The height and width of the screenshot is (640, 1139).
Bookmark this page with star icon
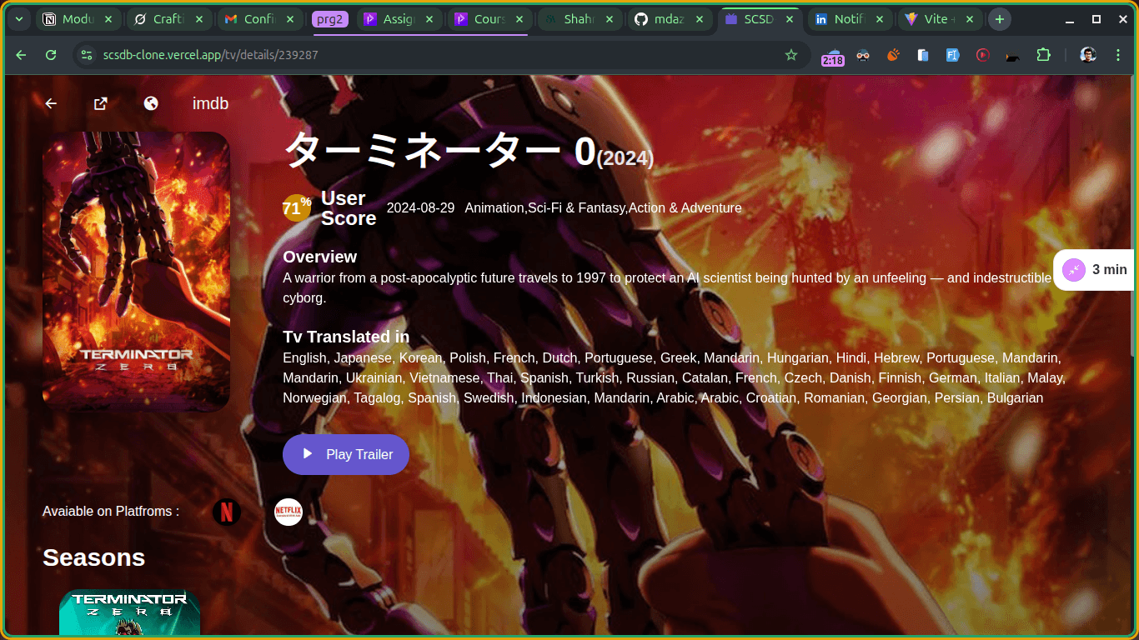791,55
